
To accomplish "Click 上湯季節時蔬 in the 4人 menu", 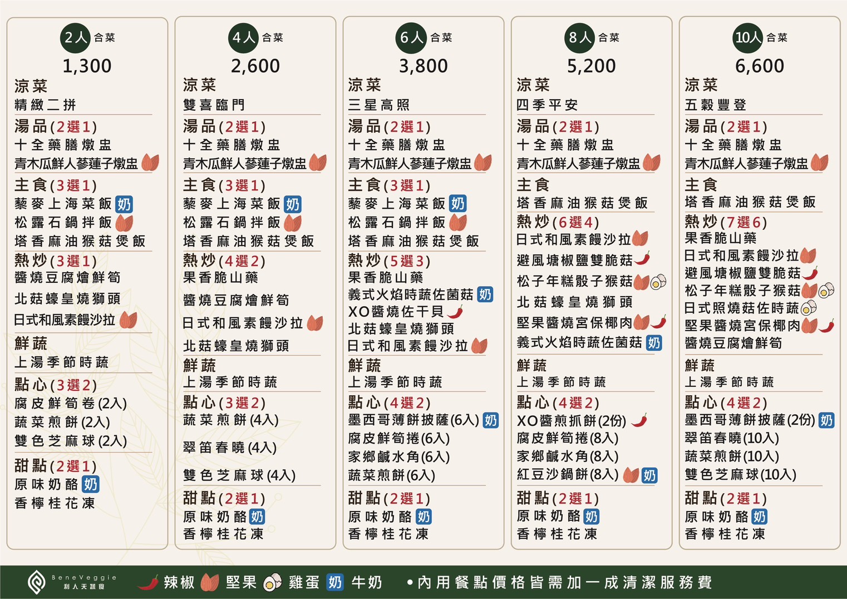I will pos(230,382).
